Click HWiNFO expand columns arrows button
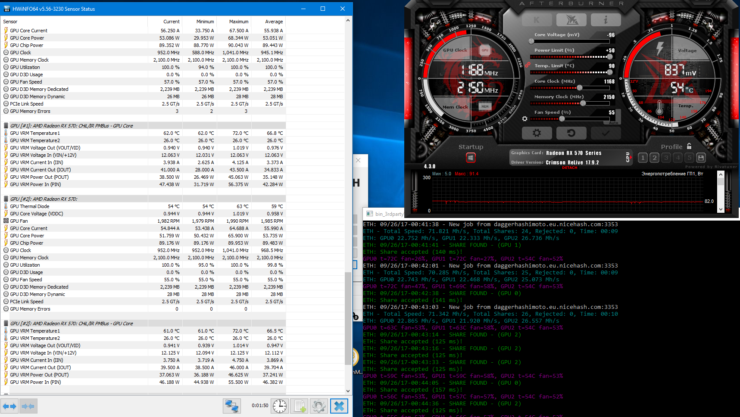The height and width of the screenshot is (417, 740). click(x=9, y=406)
